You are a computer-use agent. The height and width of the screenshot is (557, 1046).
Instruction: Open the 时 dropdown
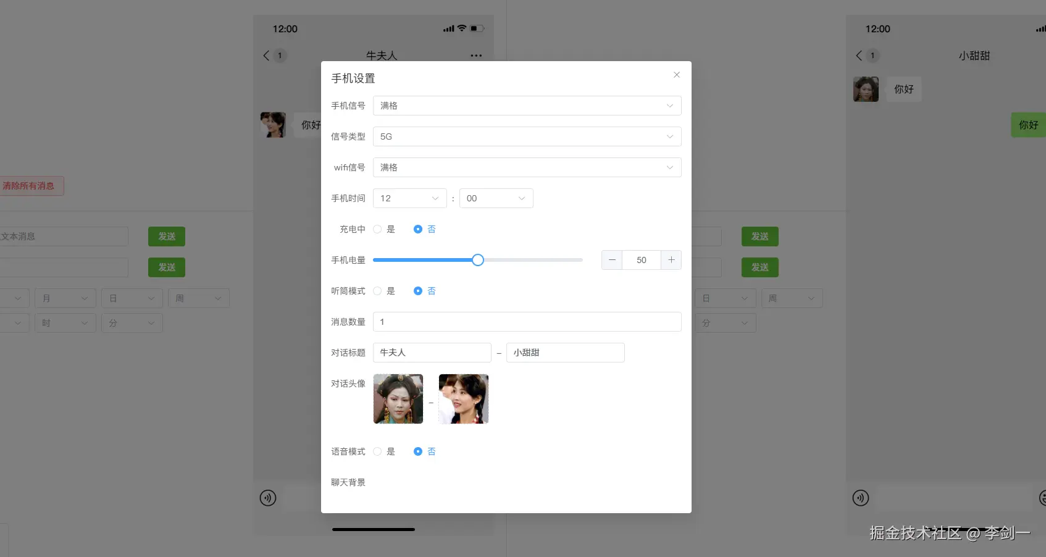pos(65,323)
